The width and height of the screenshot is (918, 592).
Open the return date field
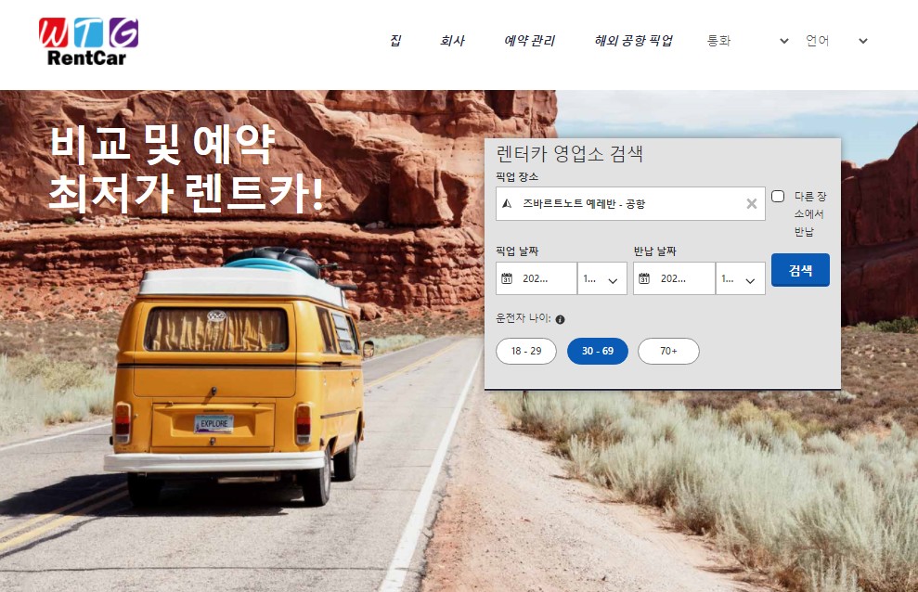[x=674, y=278]
